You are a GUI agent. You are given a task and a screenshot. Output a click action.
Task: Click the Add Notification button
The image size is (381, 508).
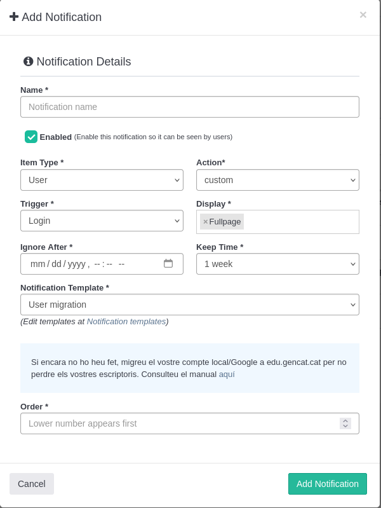click(x=327, y=484)
